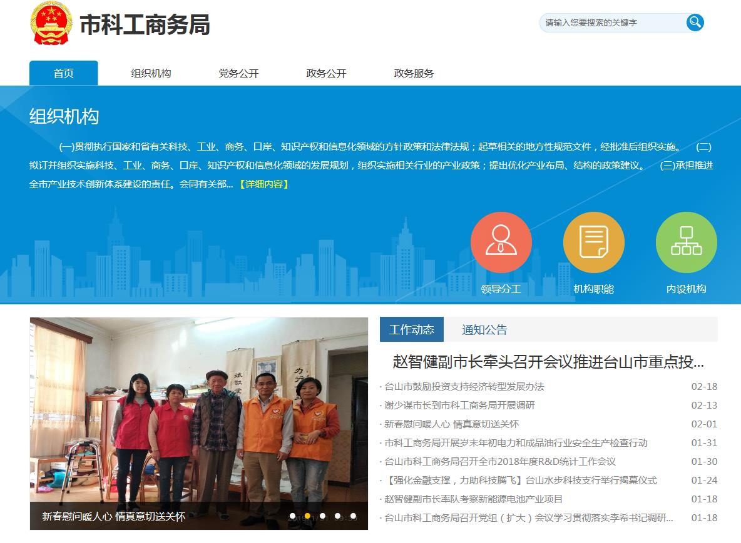Click the national emblem logo
This screenshot has width=741, height=543.
pos(51,23)
